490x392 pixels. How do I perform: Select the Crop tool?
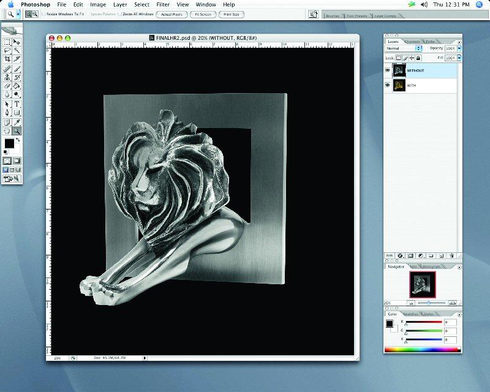click(x=7, y=59)
